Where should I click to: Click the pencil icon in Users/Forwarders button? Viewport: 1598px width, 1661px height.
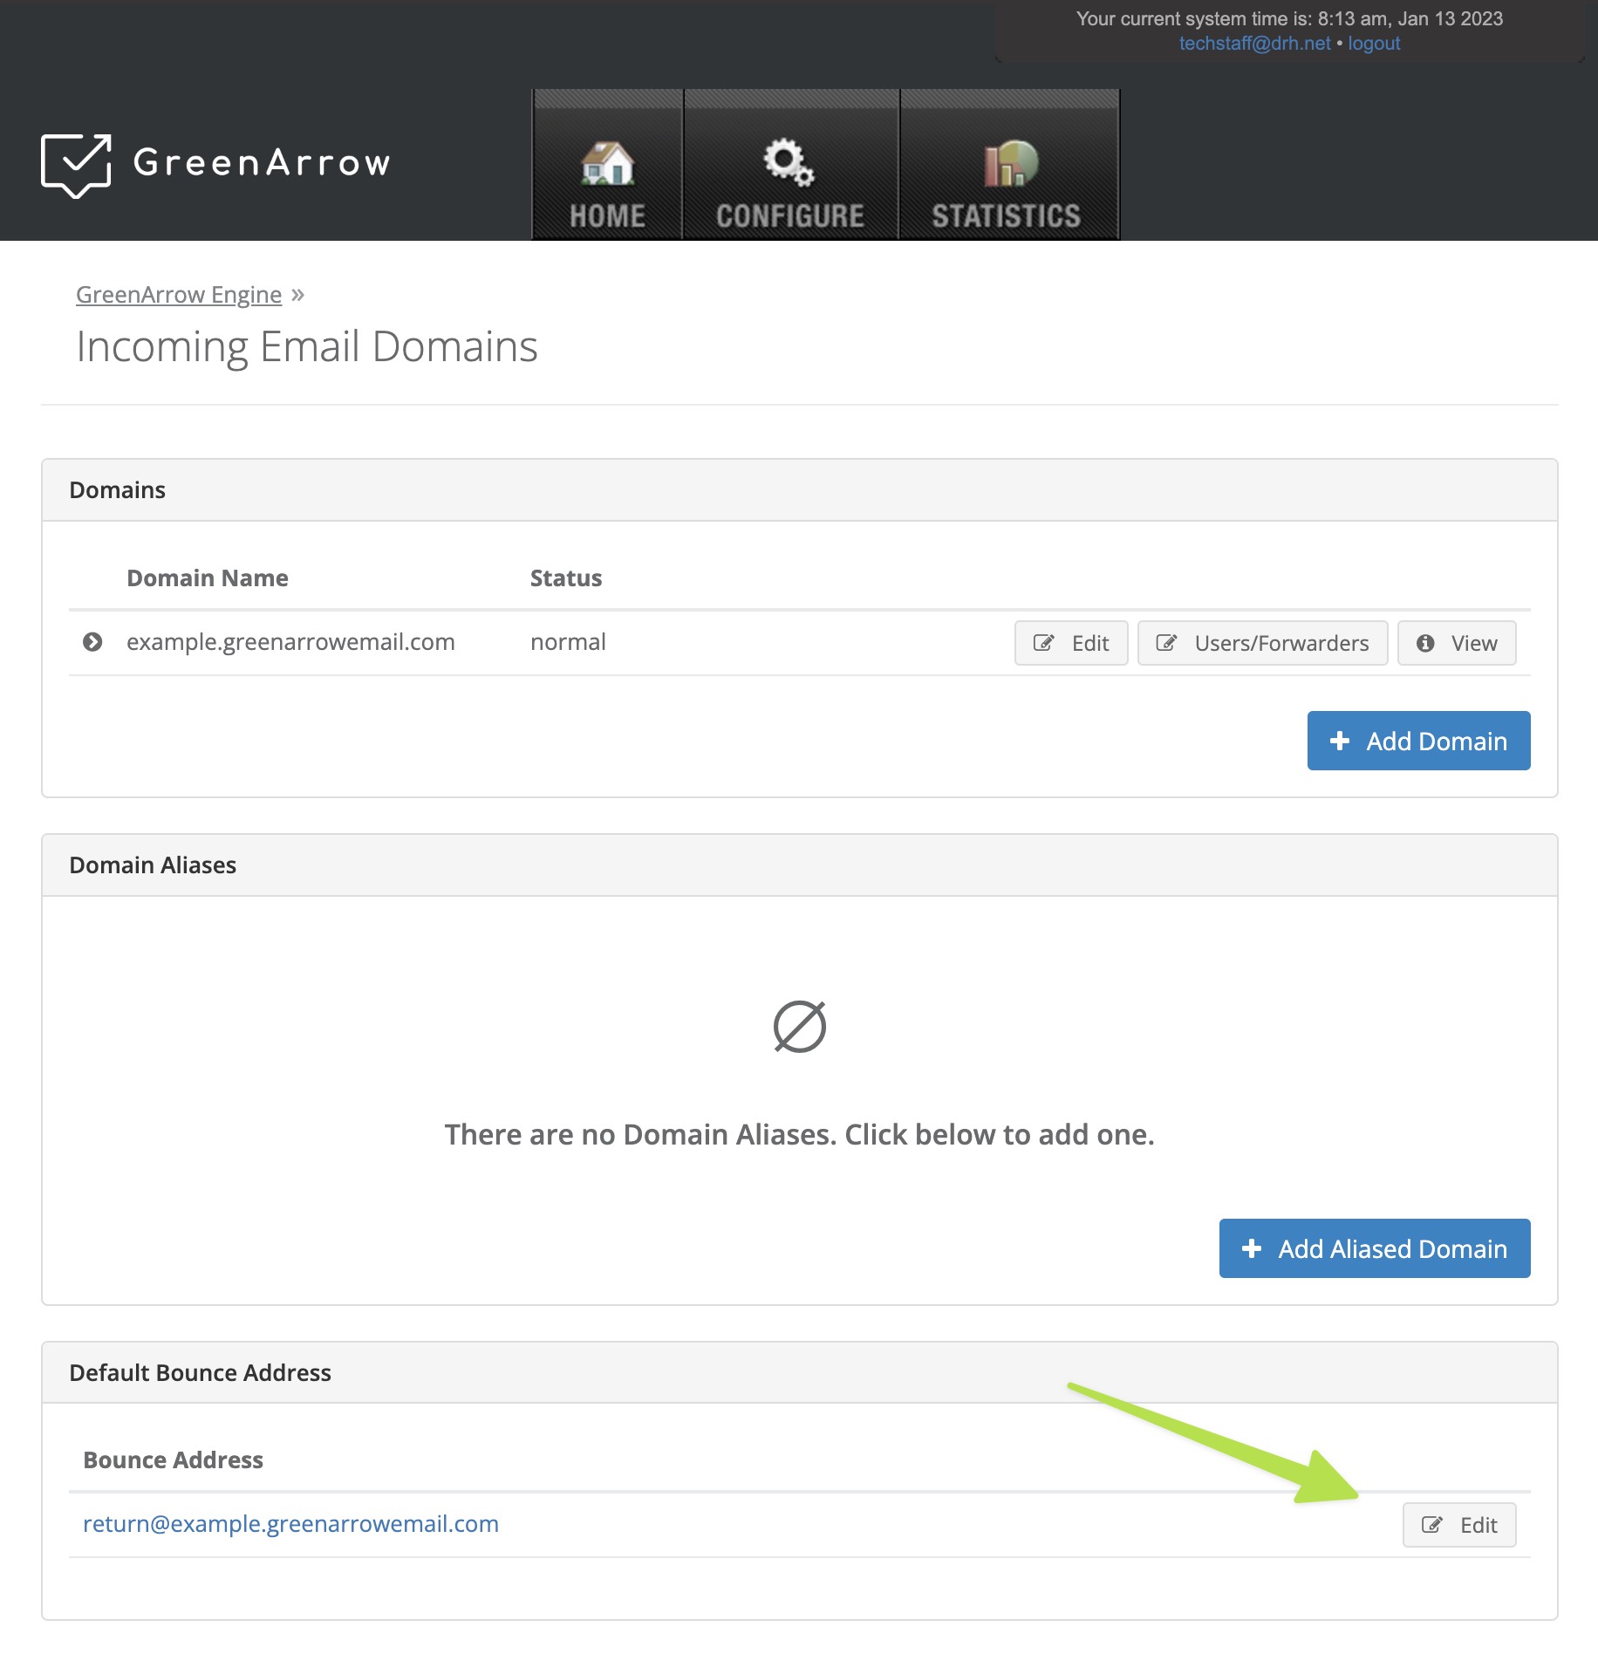click(x=1166, y=644)
